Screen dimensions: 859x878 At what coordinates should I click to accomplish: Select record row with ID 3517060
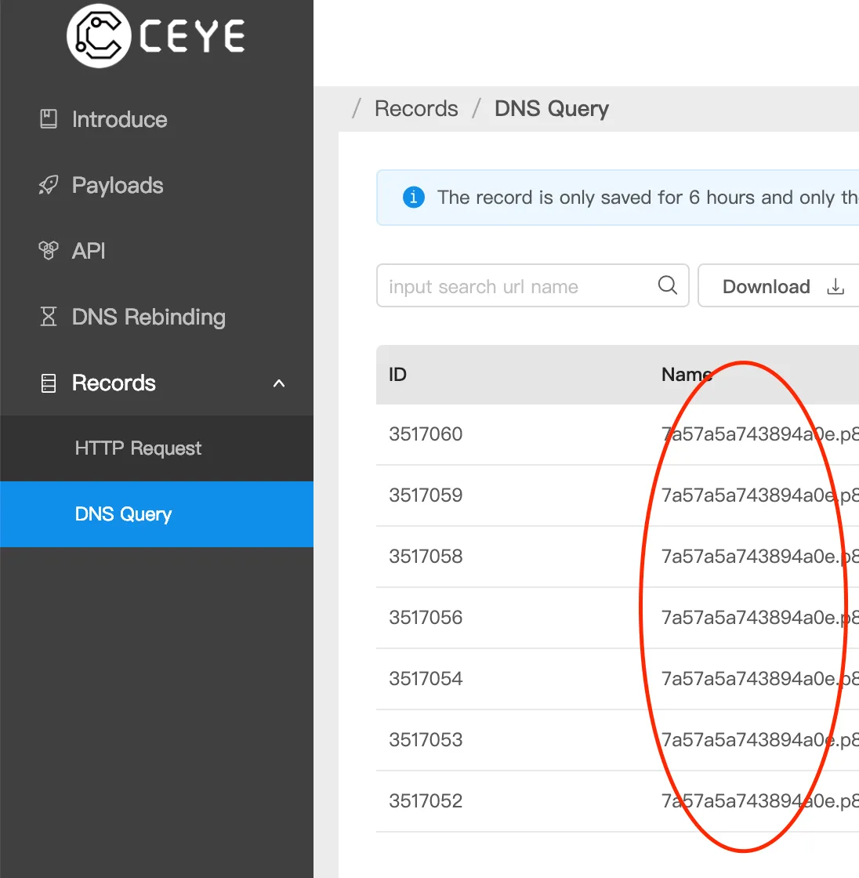click(x=426, y=434)
